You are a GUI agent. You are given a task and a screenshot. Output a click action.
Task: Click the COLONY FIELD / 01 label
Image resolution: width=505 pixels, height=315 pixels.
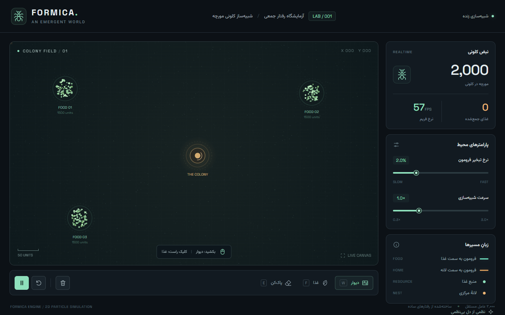(x=43, y=51)
